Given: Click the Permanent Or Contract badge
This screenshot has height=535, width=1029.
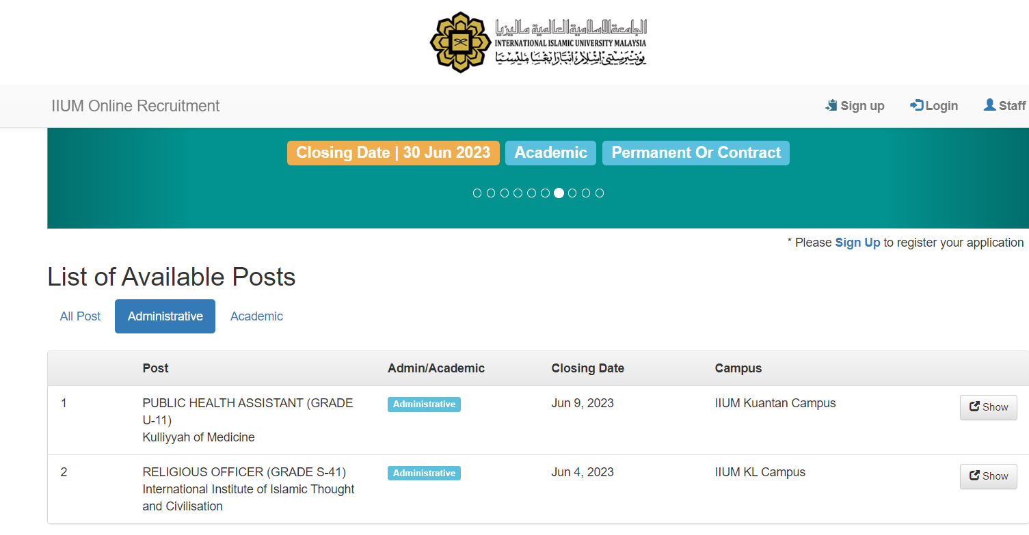Looking at the screenshot, I should coord(696,153).
